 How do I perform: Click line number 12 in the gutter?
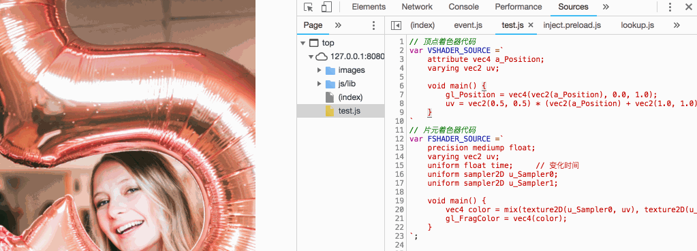399,139
